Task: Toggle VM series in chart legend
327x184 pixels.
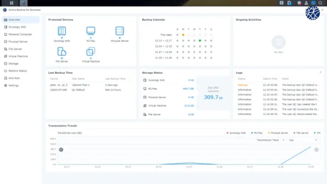Action: coord(317,133)
